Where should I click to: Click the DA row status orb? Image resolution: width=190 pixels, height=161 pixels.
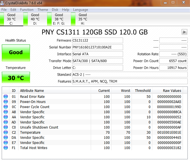coord(6,137)
